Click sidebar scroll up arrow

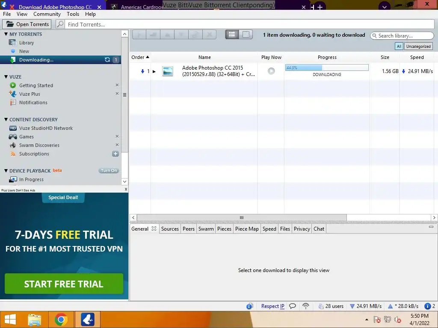124,34
